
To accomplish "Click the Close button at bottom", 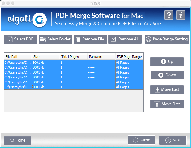I will 142,140.
